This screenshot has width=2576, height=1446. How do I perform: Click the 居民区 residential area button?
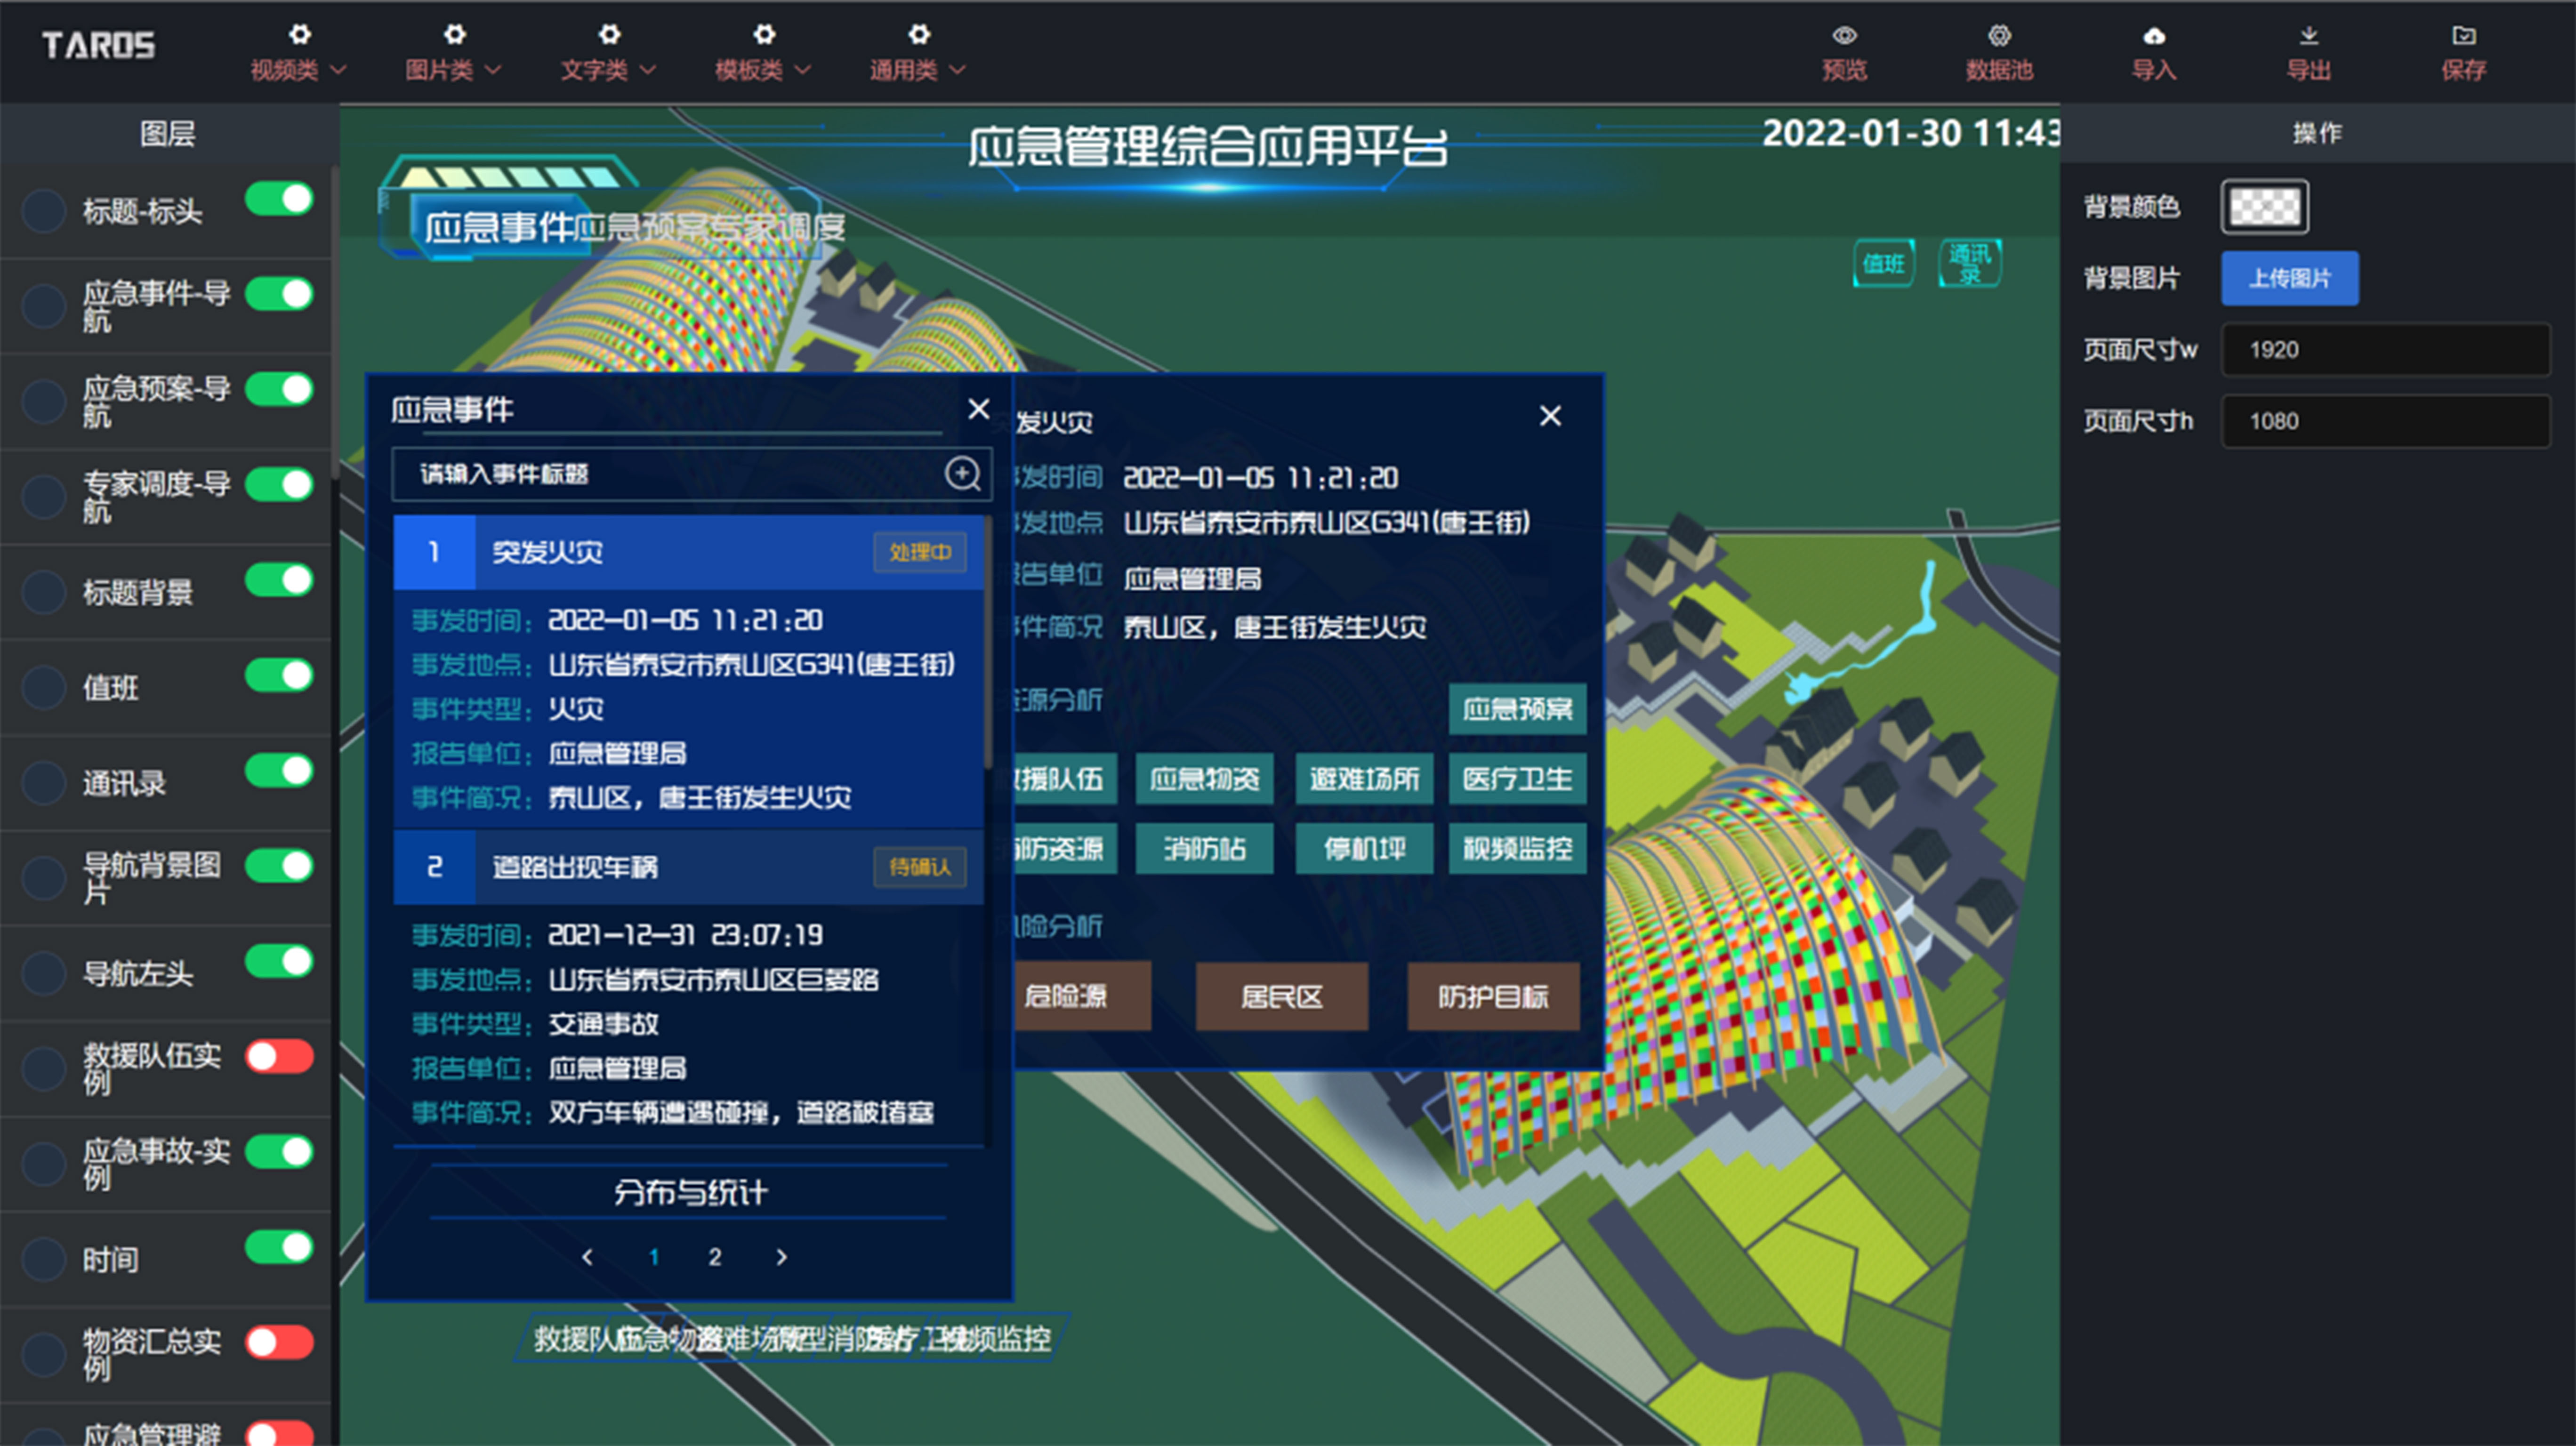(x=1282, y=996)
